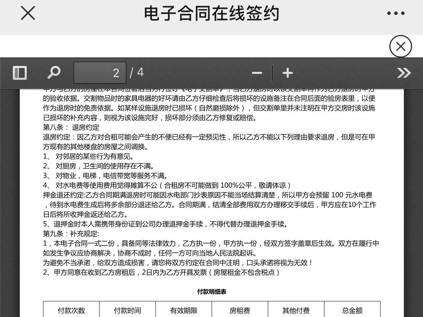Click the title 电子合同在线签约
The width and height of the screenshot is (423, 317).
pos(211,14)
